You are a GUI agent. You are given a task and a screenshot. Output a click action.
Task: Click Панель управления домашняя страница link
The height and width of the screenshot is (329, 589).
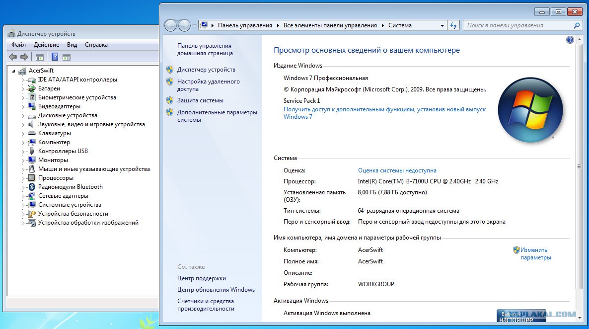pos(206,50)
